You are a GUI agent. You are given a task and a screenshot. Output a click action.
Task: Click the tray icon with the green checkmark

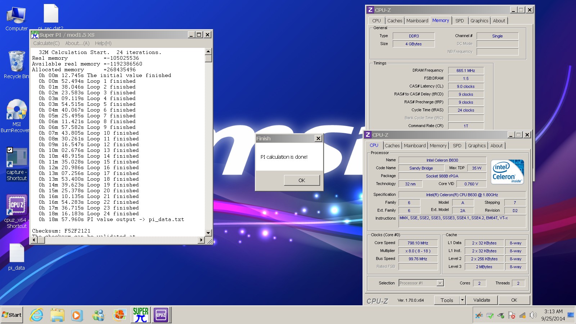[x=490, y=316]
